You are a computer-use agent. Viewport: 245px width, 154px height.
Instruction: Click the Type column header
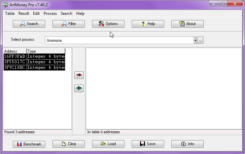coord(46,51)
